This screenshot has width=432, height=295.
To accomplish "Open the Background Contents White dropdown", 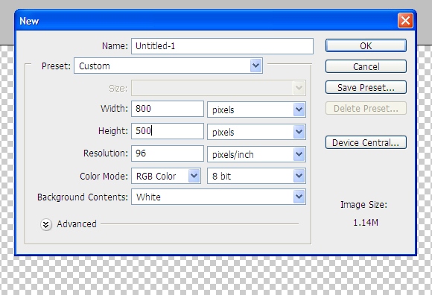I will coord(218,197).
